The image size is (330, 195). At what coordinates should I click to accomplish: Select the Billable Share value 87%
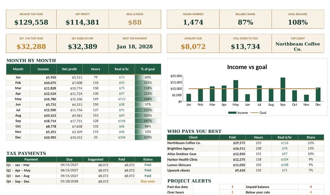click(245, 22)
